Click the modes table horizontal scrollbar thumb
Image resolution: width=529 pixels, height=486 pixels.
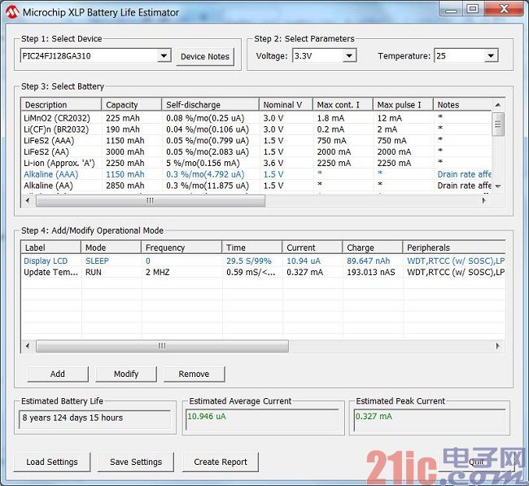[x=162, y=346]
